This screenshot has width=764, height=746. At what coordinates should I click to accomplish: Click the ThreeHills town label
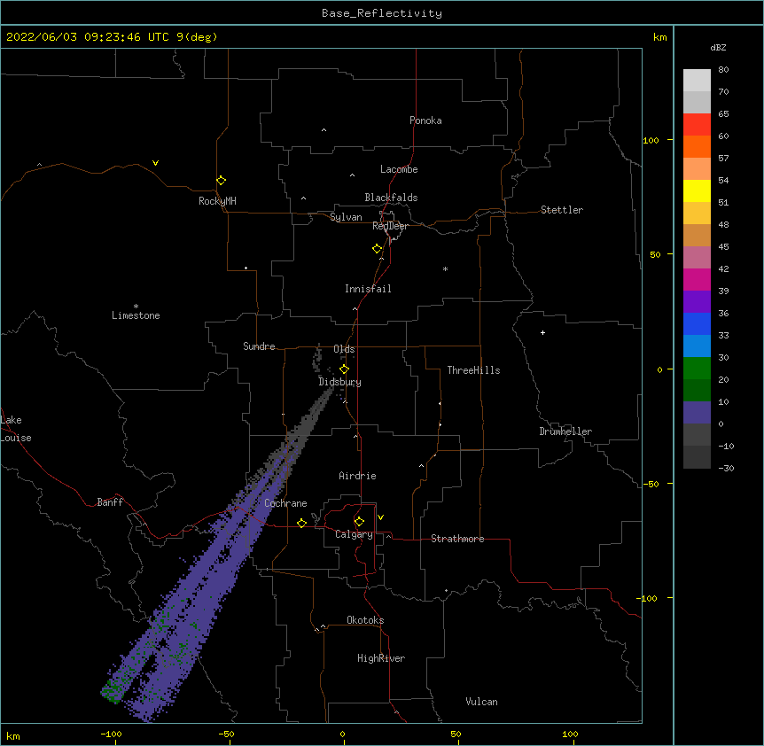tap(473, 370)
